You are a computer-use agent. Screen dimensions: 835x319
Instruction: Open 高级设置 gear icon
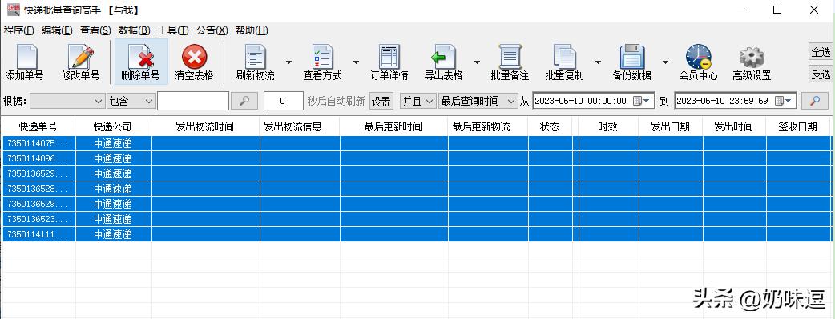point(752,56)
